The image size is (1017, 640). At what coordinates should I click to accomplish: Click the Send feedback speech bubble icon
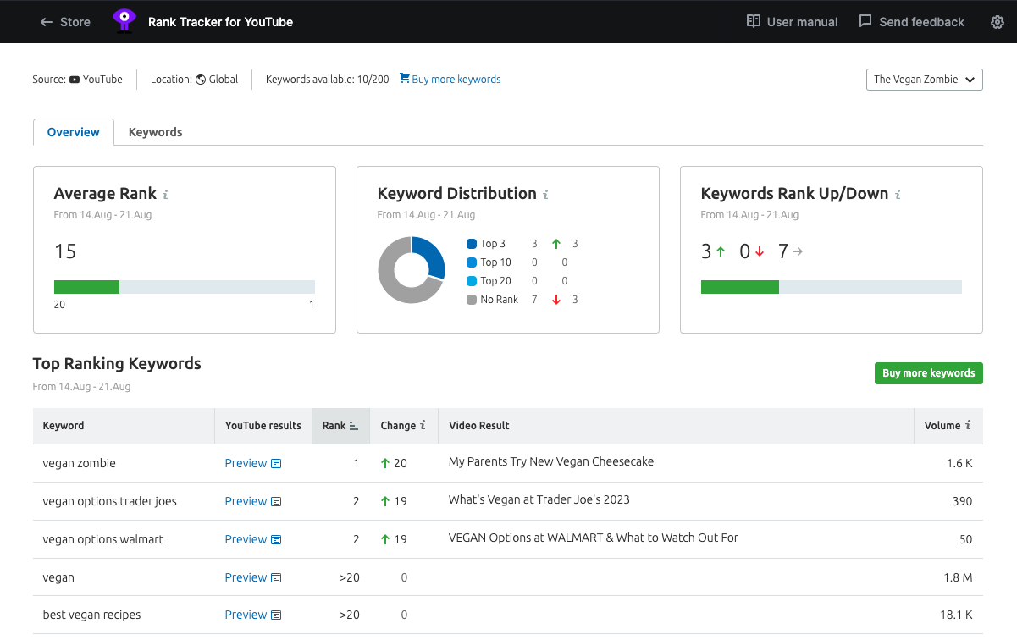(865, 22)
